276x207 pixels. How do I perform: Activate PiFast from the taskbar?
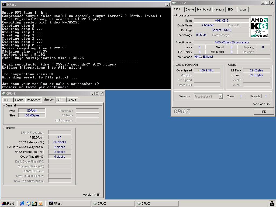tap(69, 203)
